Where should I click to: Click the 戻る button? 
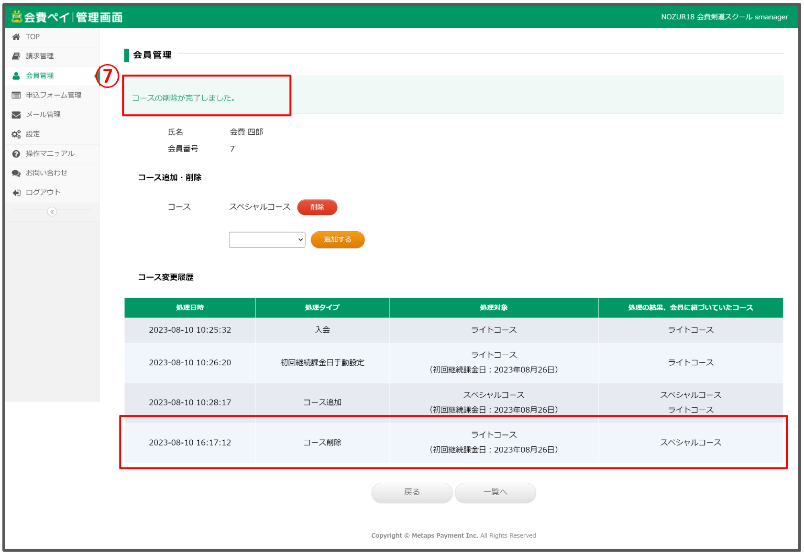tap(412, 492)
